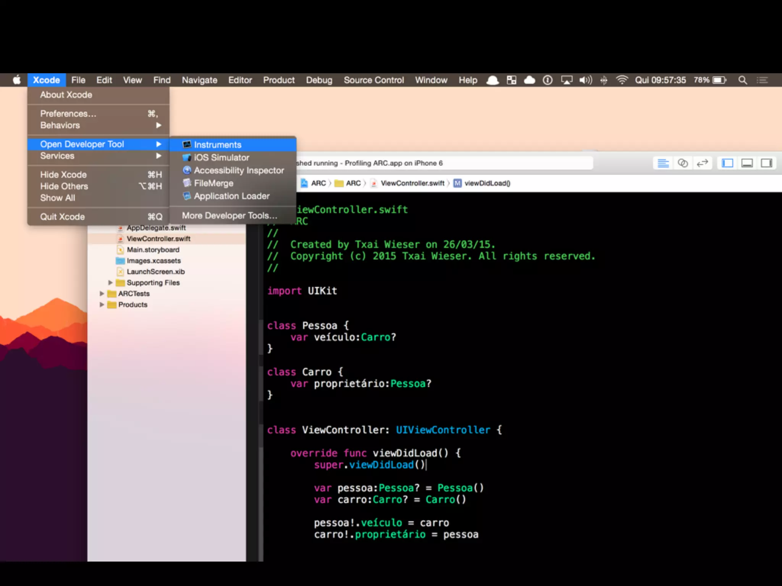Toggle the Debug area visibility
Viewport: 782px width, 586px height.
[747, 163]
